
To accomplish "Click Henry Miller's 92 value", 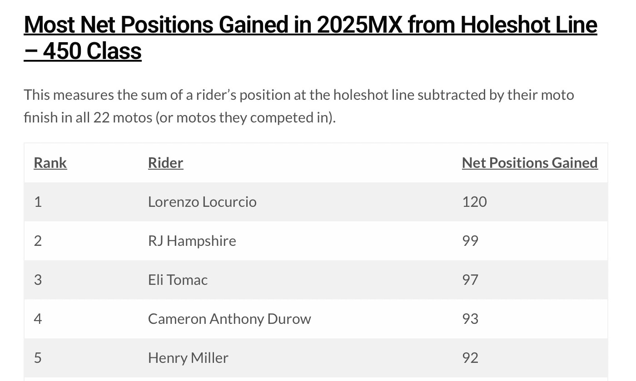I will (x=470, y=358).
